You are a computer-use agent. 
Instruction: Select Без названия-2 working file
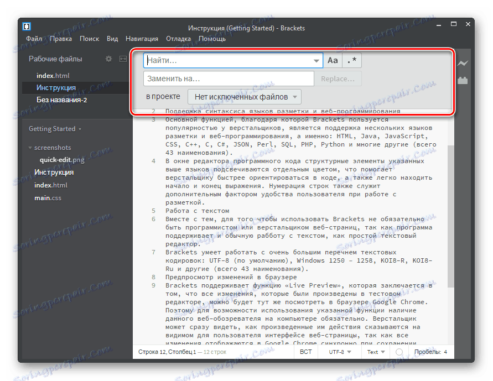[x=61, y=100]
